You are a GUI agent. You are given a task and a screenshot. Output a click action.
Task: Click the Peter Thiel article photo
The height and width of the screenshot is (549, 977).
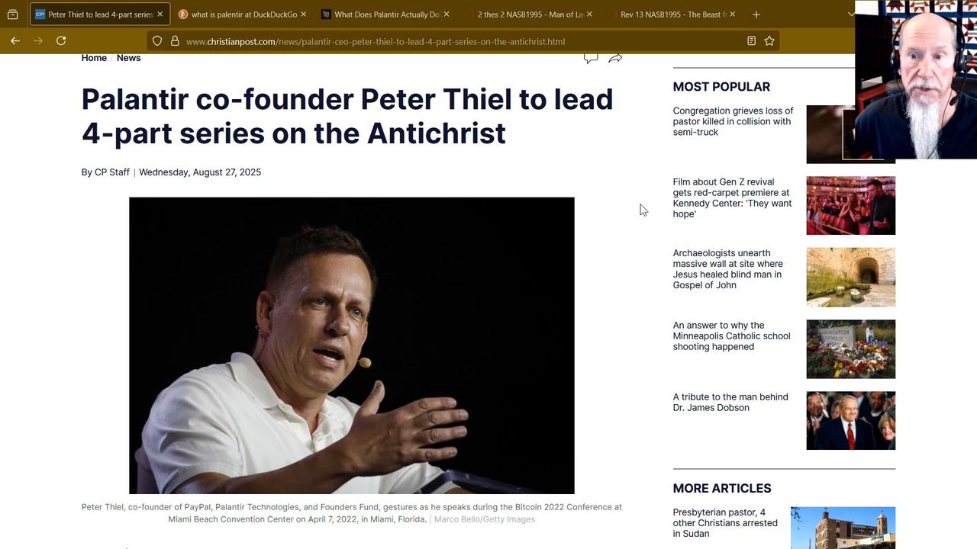[351, 345]
